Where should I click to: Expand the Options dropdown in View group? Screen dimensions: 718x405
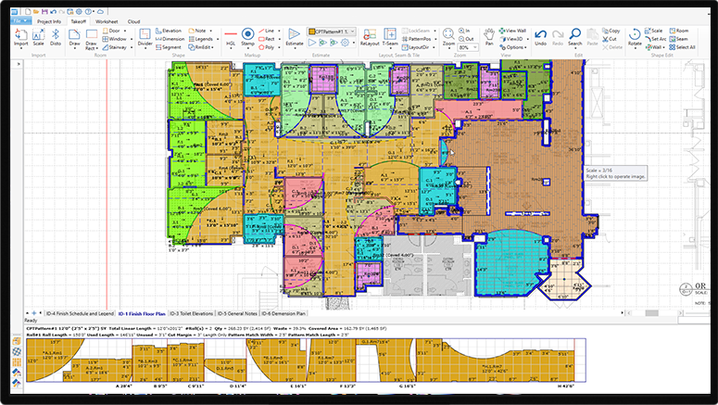pos(517,47)
